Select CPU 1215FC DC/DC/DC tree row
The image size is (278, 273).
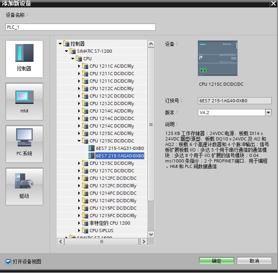tap(102, 208)
